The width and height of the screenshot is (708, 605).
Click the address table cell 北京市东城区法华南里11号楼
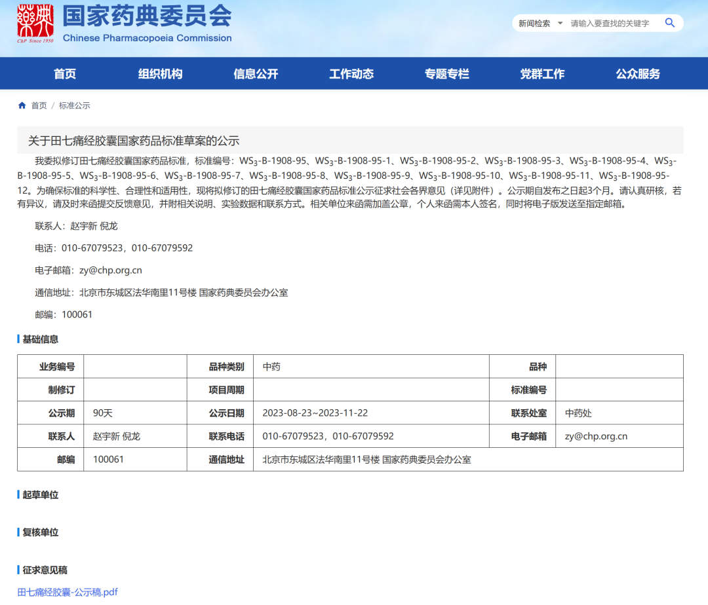(x=468, y=460)
